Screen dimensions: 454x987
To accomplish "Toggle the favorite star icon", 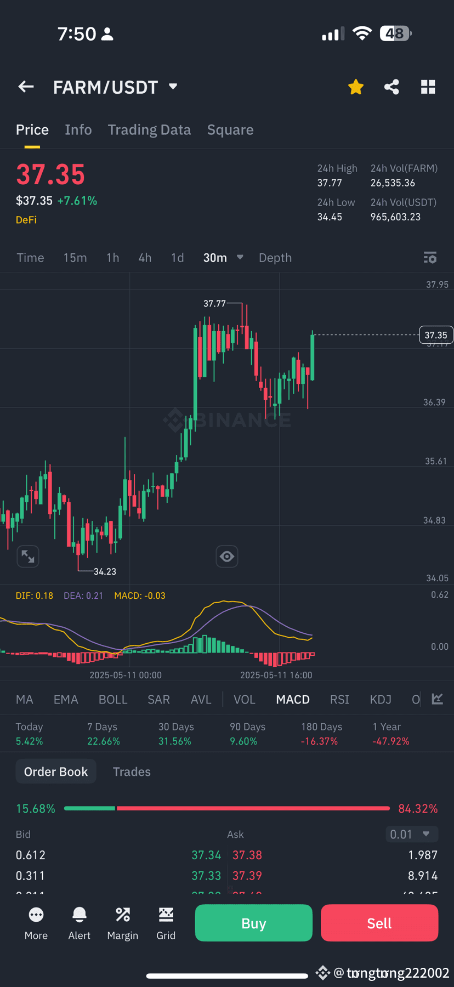I will click(x=356, y=87).
